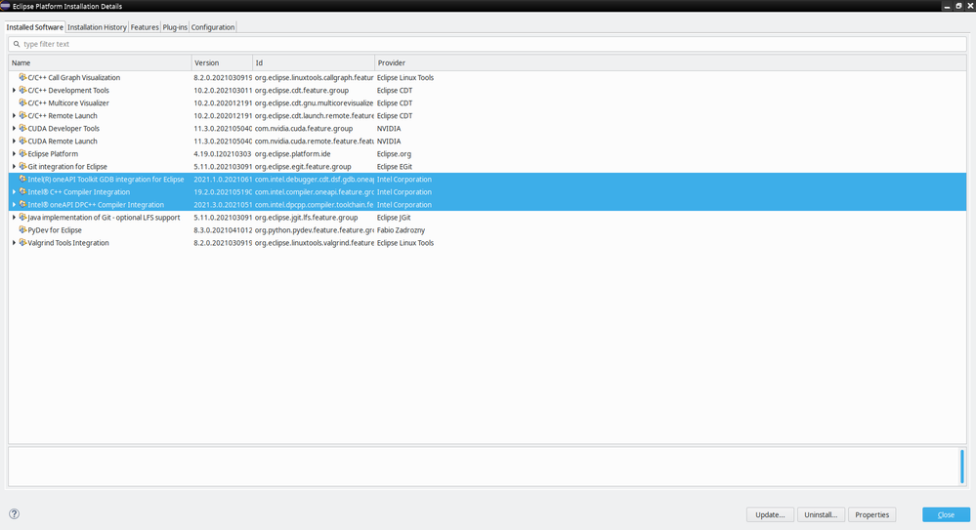This screenshot has width=976, height=530.
Task: Click the Eclipse Linux Tools provider in Valgrind row
Action: coord(405,243)
